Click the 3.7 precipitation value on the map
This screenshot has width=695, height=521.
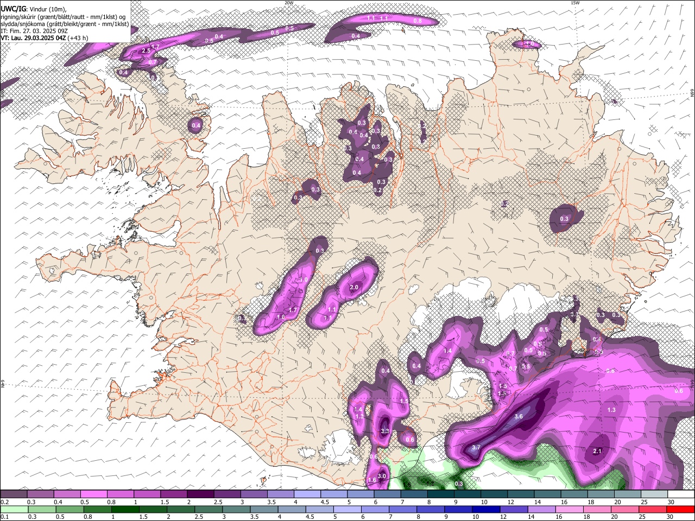click(x=476, y=447)
